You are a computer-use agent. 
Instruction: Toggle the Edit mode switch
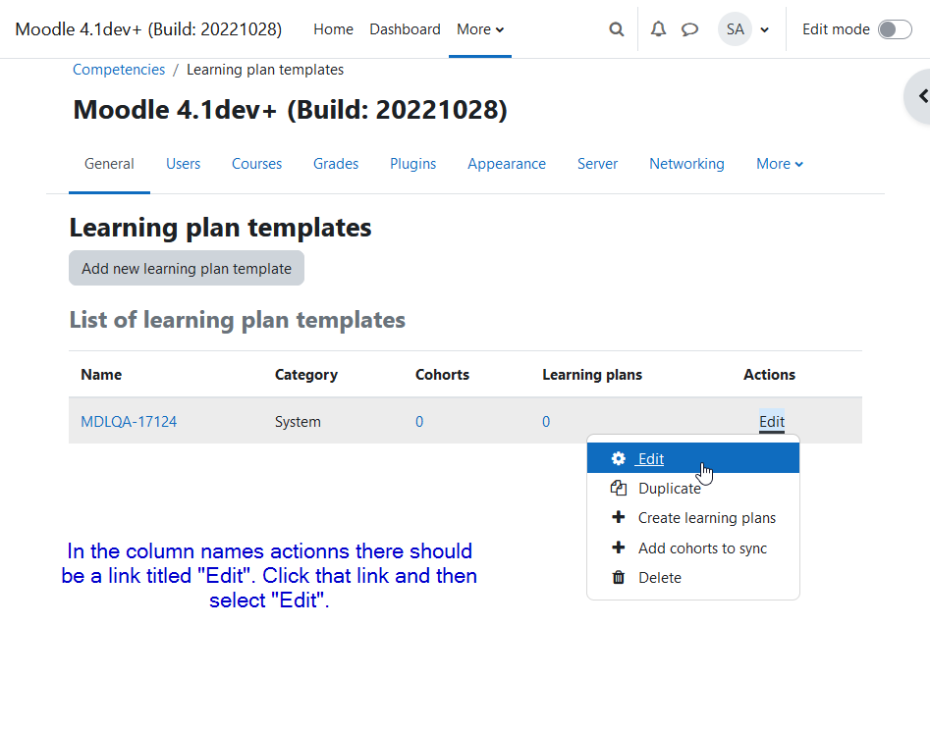(x=895, y=29)
